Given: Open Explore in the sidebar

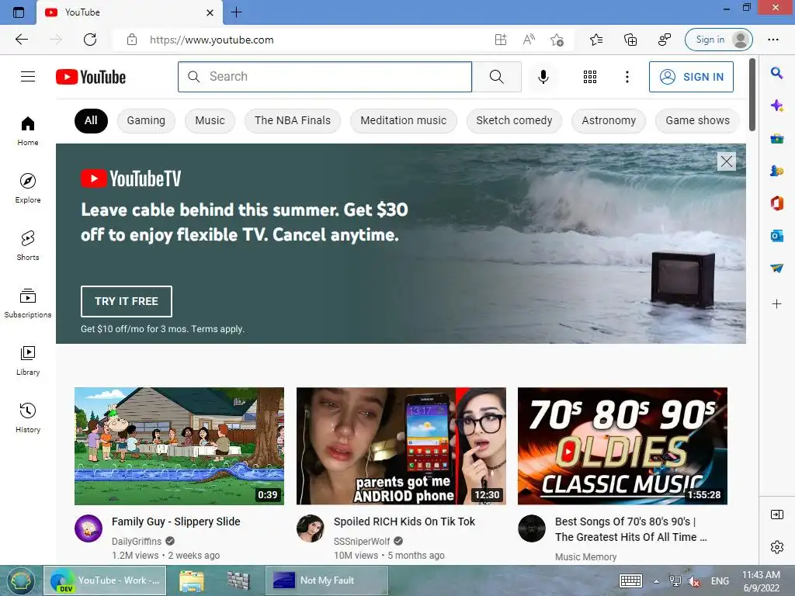Looking at the screenshot, I should point(28,189).
